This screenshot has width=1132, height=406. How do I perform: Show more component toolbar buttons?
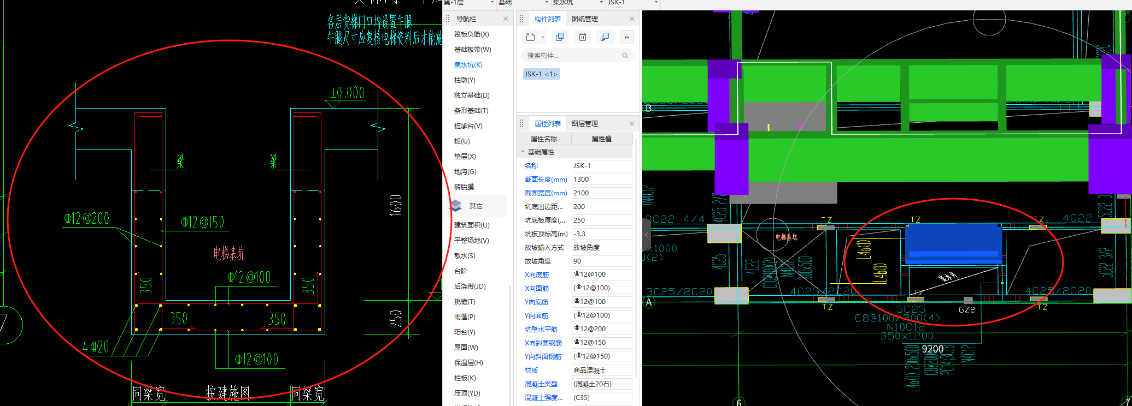coord(627,37)
